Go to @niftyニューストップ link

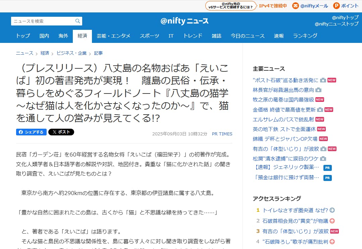pos(337,24)
